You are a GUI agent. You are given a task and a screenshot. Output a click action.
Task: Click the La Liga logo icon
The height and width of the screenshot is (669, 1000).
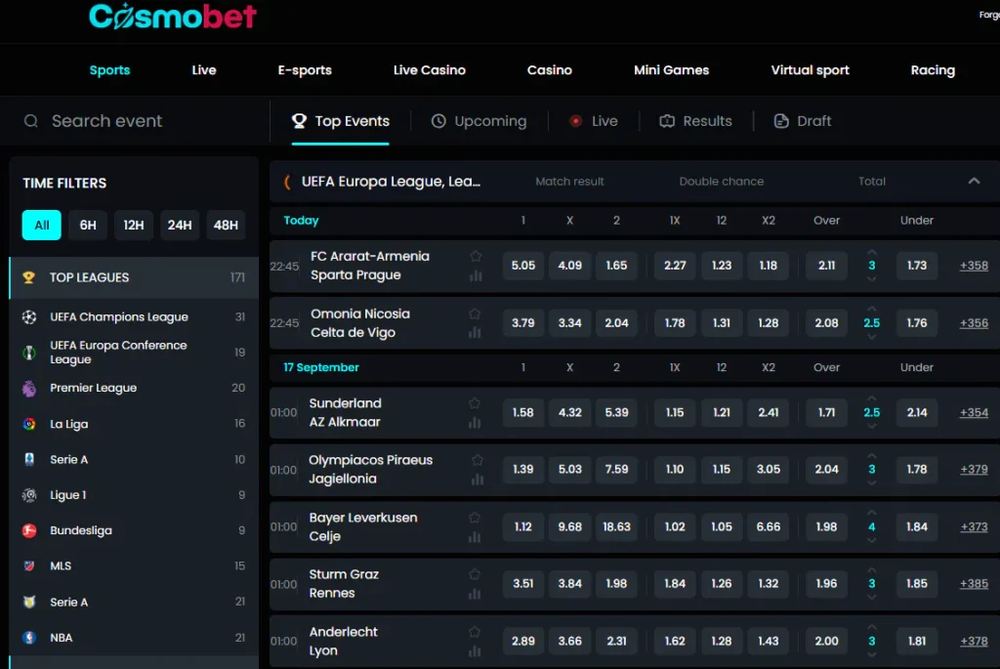[x=29, y=424]
